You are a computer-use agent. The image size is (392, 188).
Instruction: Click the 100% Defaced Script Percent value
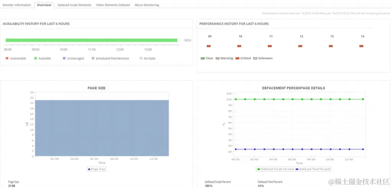(209, 186)
